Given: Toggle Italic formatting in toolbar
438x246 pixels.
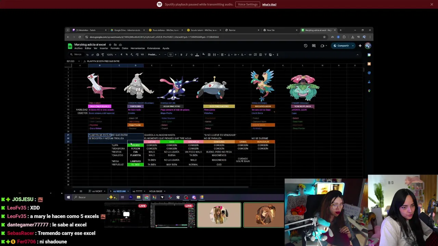Looking at the screenshot, I should tap(186, 55).
